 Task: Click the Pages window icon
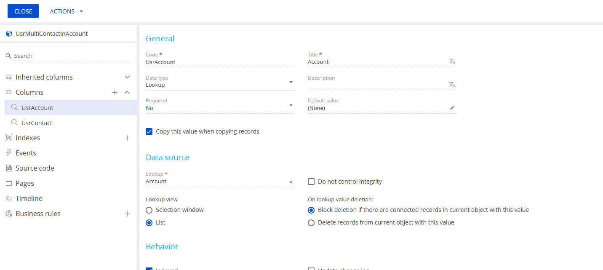tap(8, 183)
